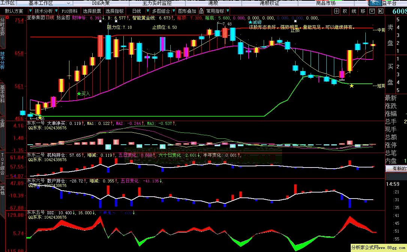The height and width of the screenshot is (252, 407).
Task: Click the green 买入 star marker on chart
Action: click(79, 93)
